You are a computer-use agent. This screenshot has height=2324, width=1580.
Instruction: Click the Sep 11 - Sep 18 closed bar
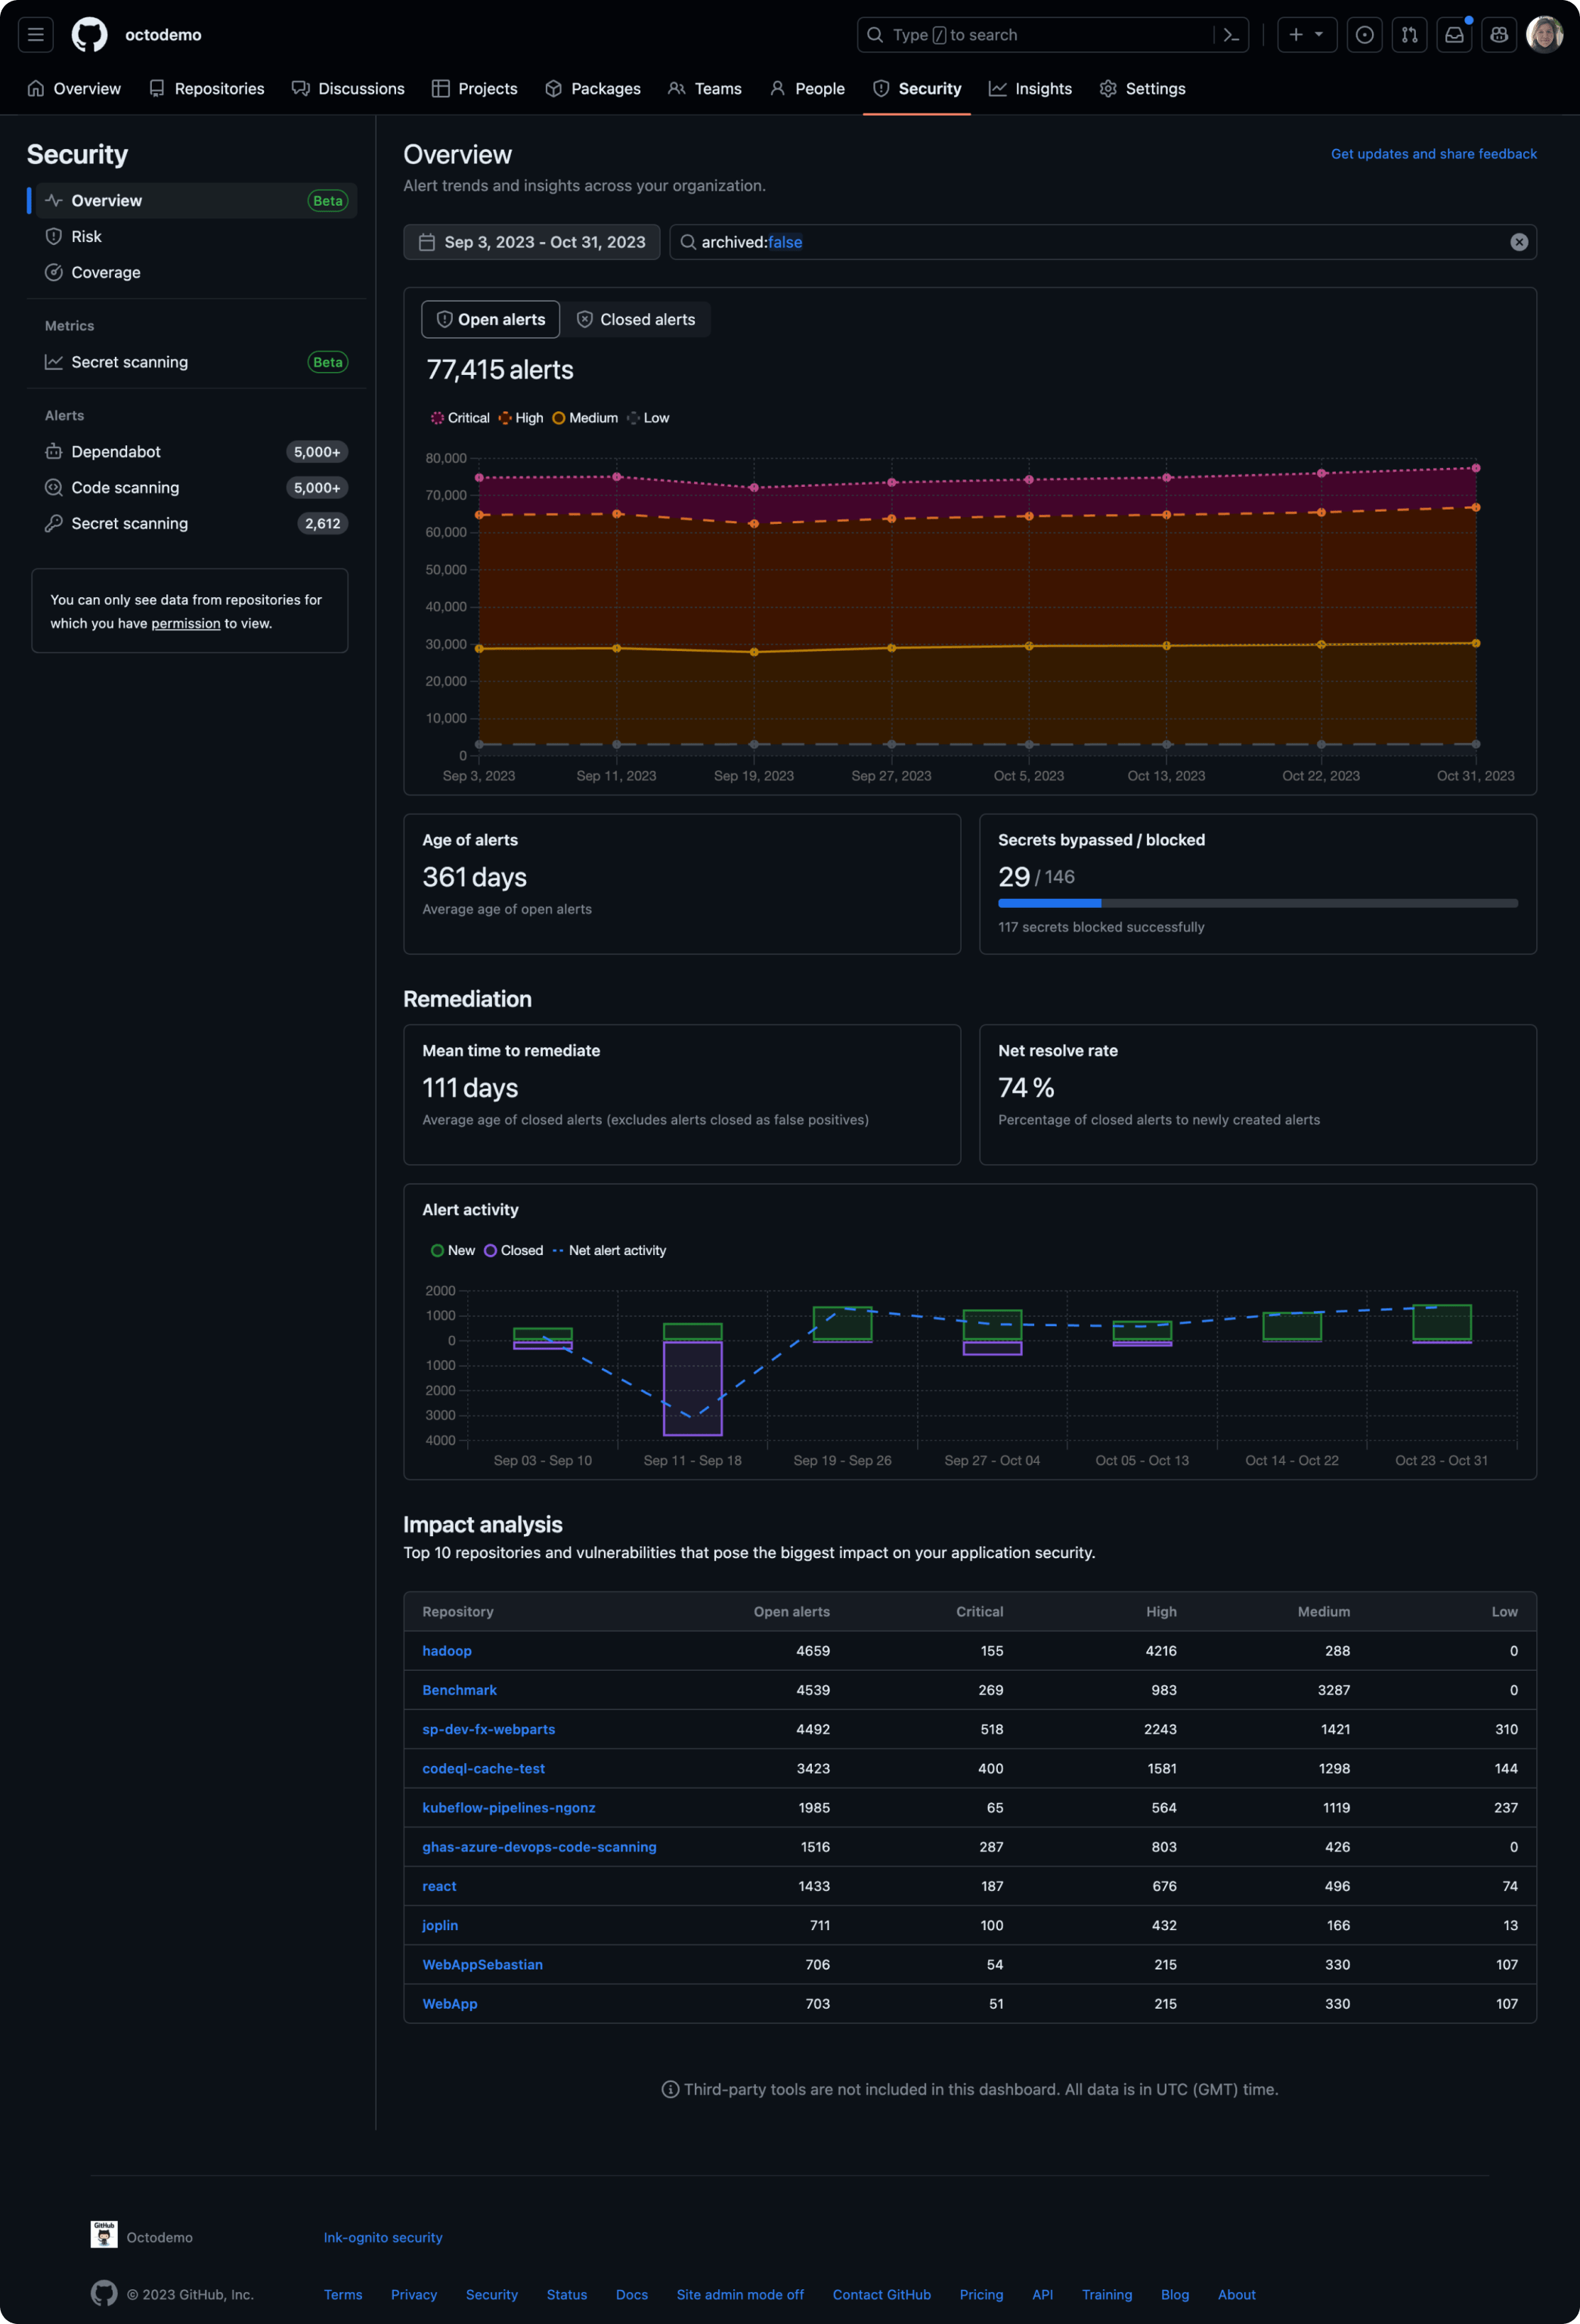pos(693,1389)
